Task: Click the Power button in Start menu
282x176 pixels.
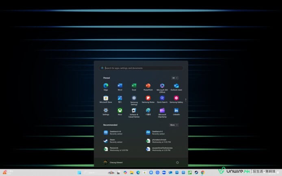Action: (177, 162)
